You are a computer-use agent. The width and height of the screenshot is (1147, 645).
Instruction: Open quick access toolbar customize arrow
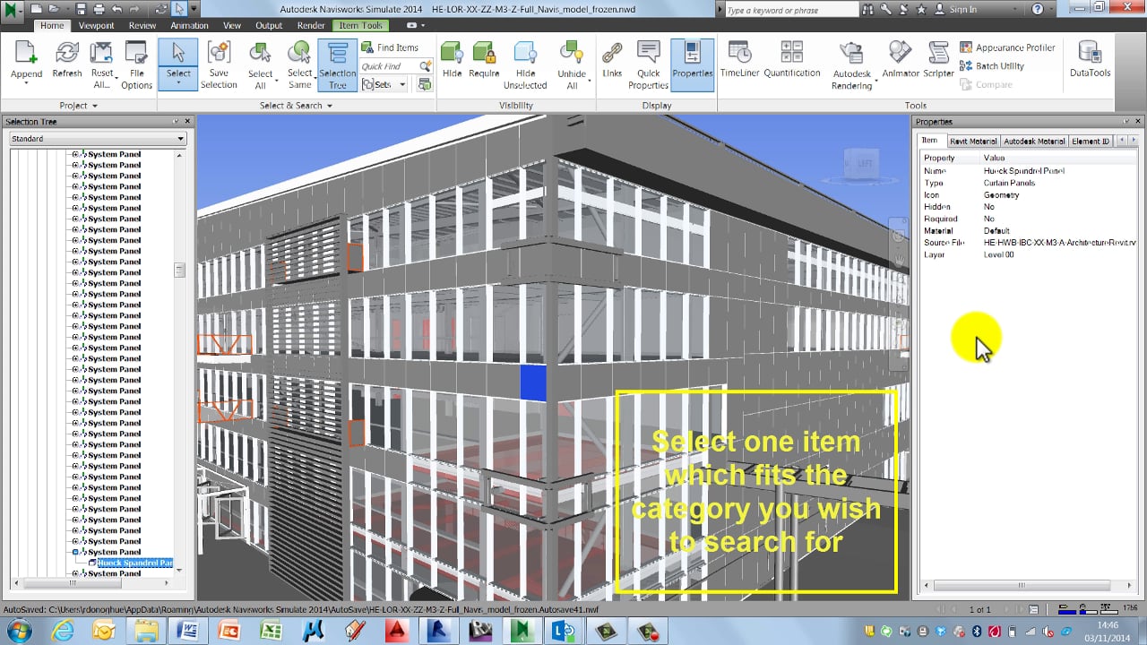[194, 8]
